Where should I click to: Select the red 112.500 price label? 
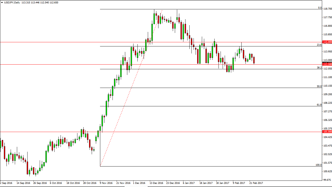tap(327, 64)
